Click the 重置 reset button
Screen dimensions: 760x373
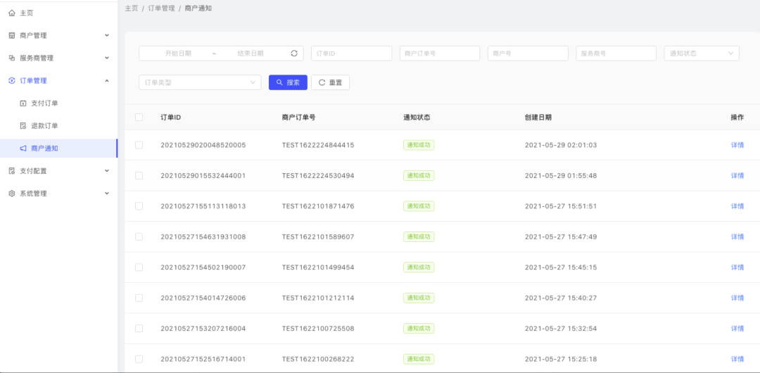[330, 82]
